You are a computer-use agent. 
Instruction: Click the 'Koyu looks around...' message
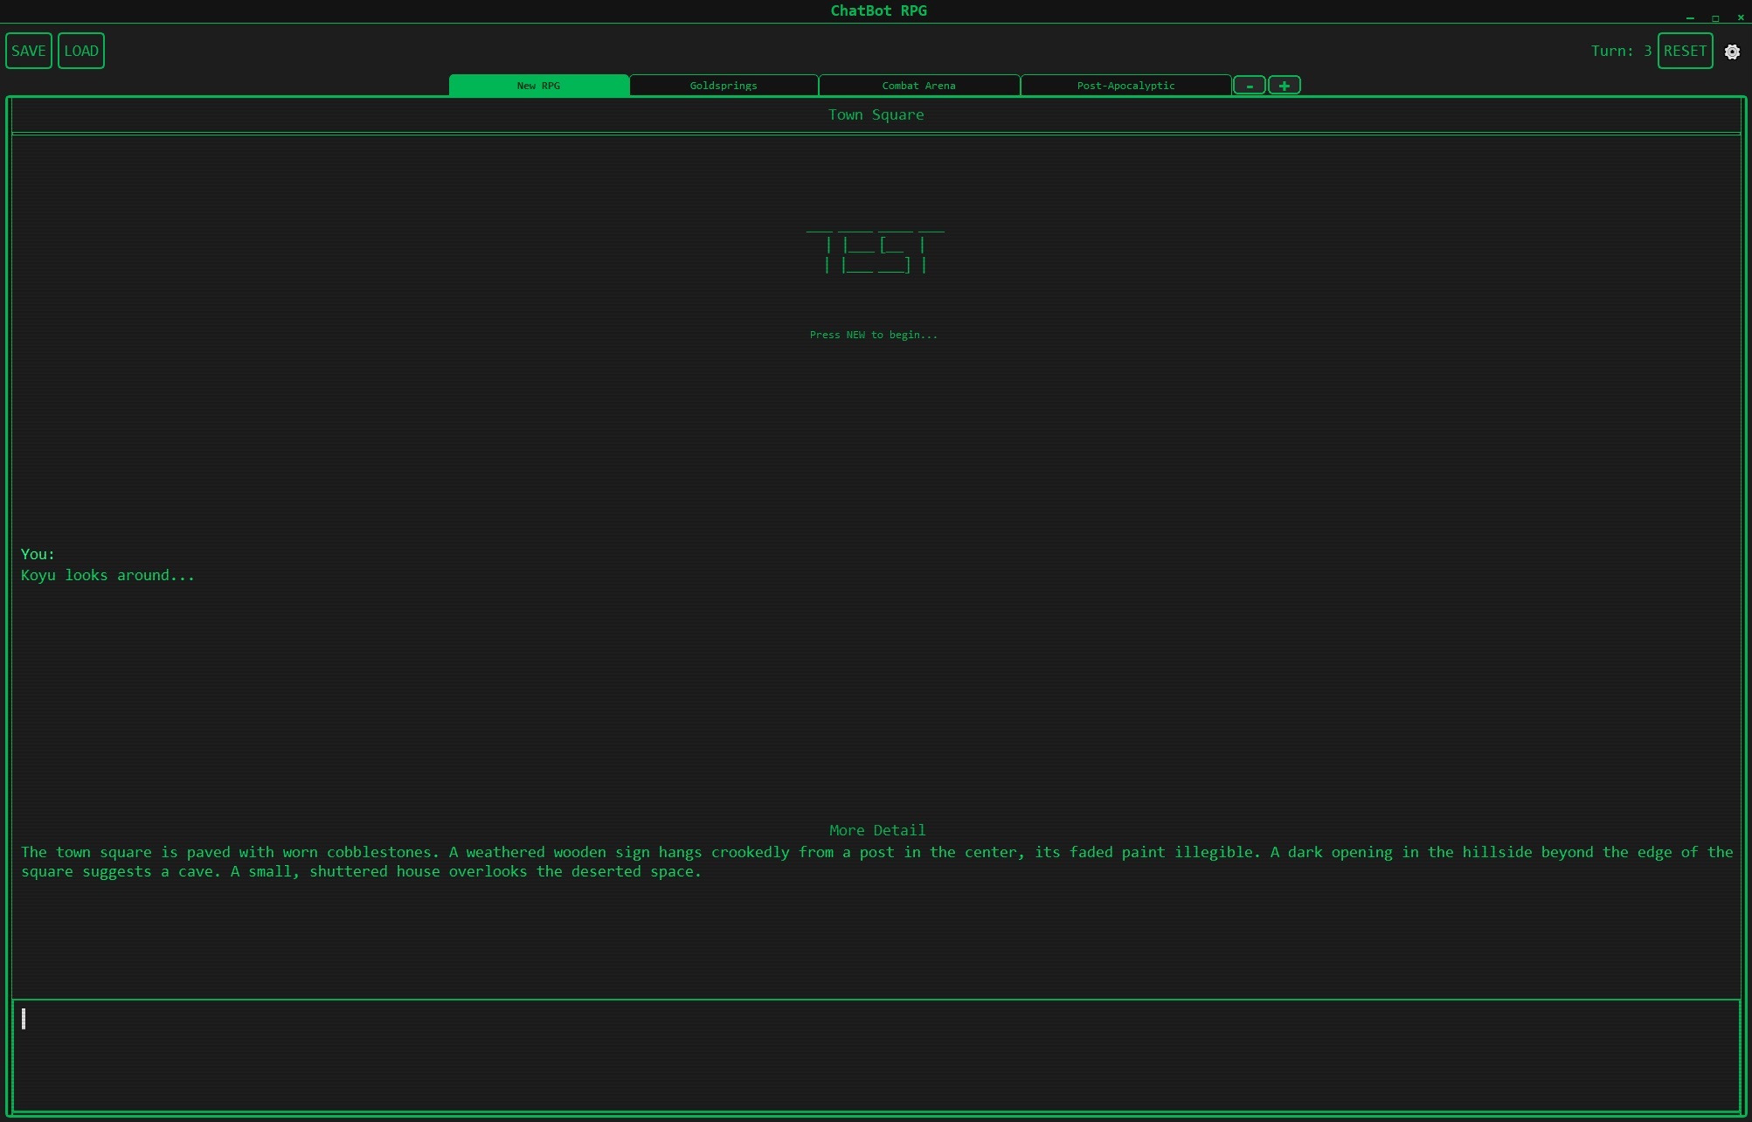pyautogui.click(x=107, y=575)
